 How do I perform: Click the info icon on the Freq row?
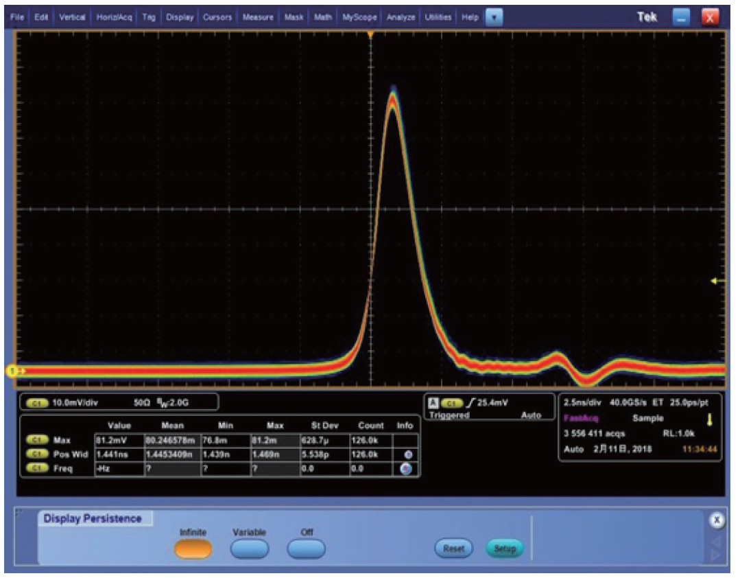pos(405,469)
